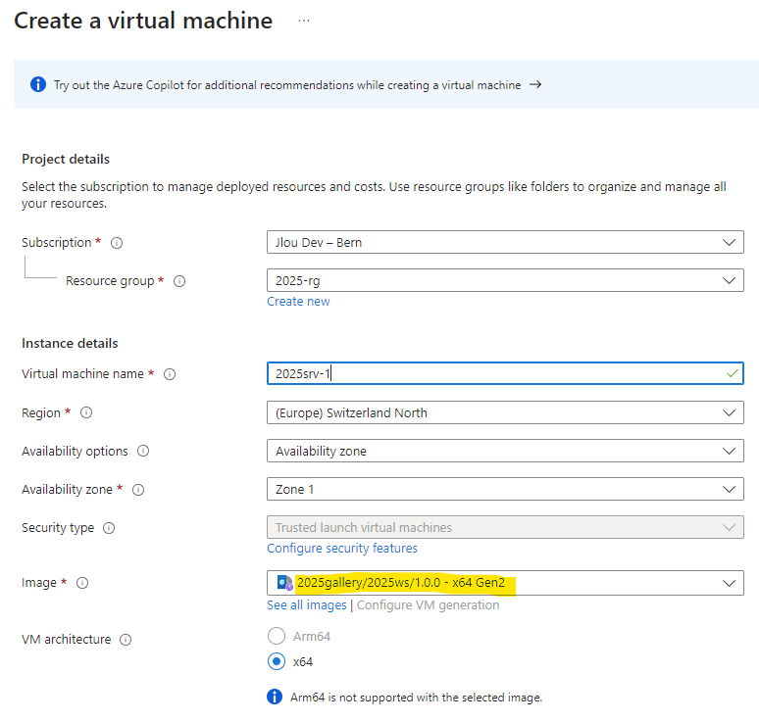The height and width of the screenshot is (723, 759).
Task: Open the ellipsis menu beside the page title
Action: click(304, 21)
